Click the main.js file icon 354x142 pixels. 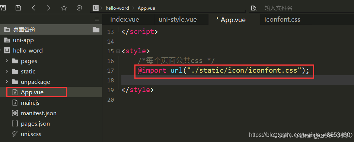point(15,102)
